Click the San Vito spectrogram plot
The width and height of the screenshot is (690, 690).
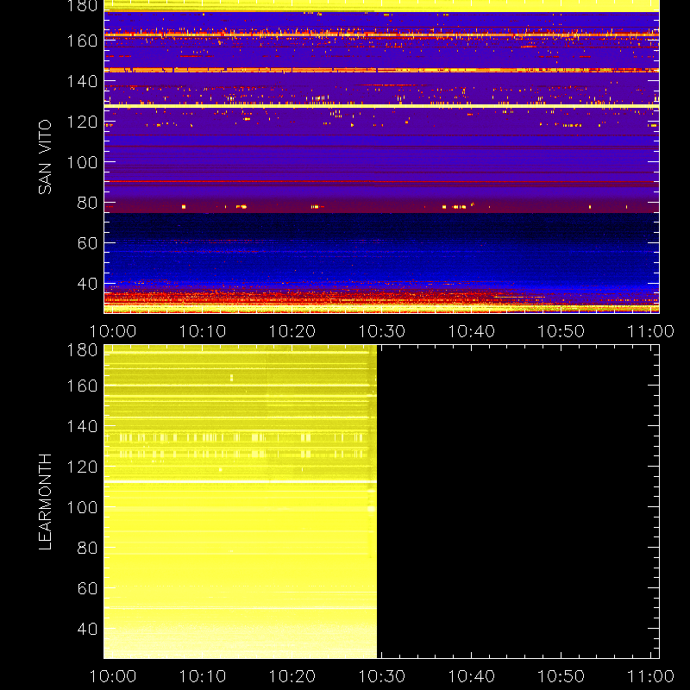click(381, 157)
